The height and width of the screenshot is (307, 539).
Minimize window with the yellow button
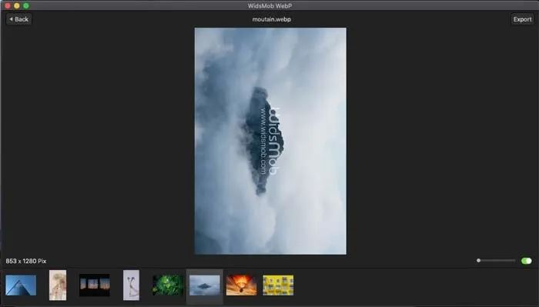[x=17, y=6]
